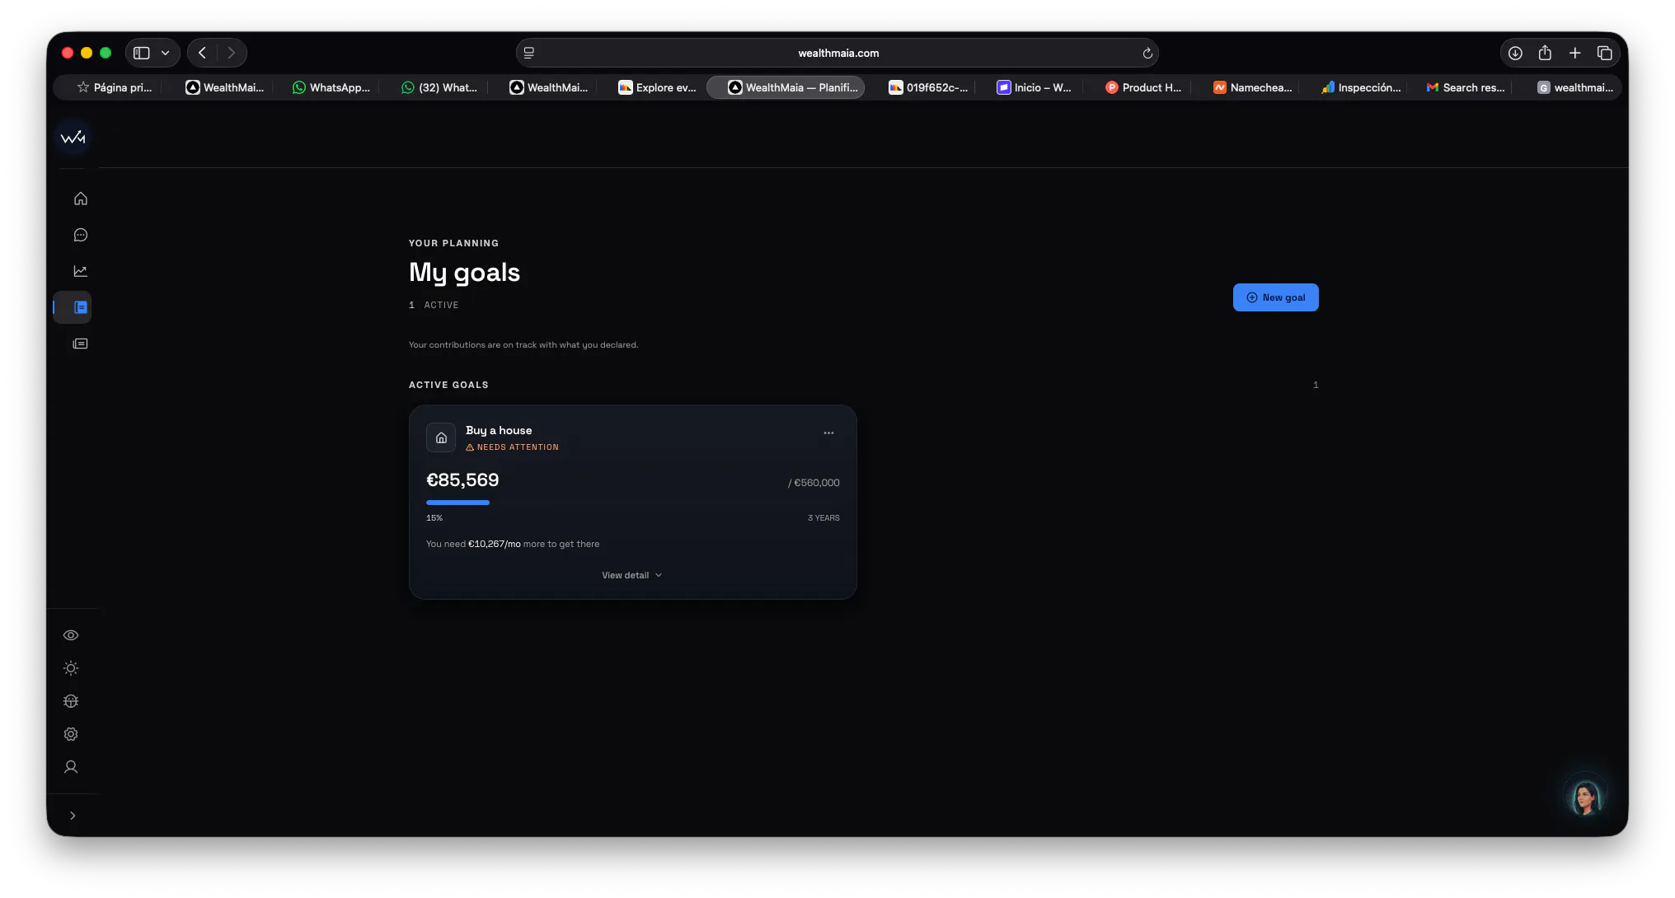Show the tab overview icon
The height and width of the screenshot is (898, 1675).
(x=1604, y=53)
